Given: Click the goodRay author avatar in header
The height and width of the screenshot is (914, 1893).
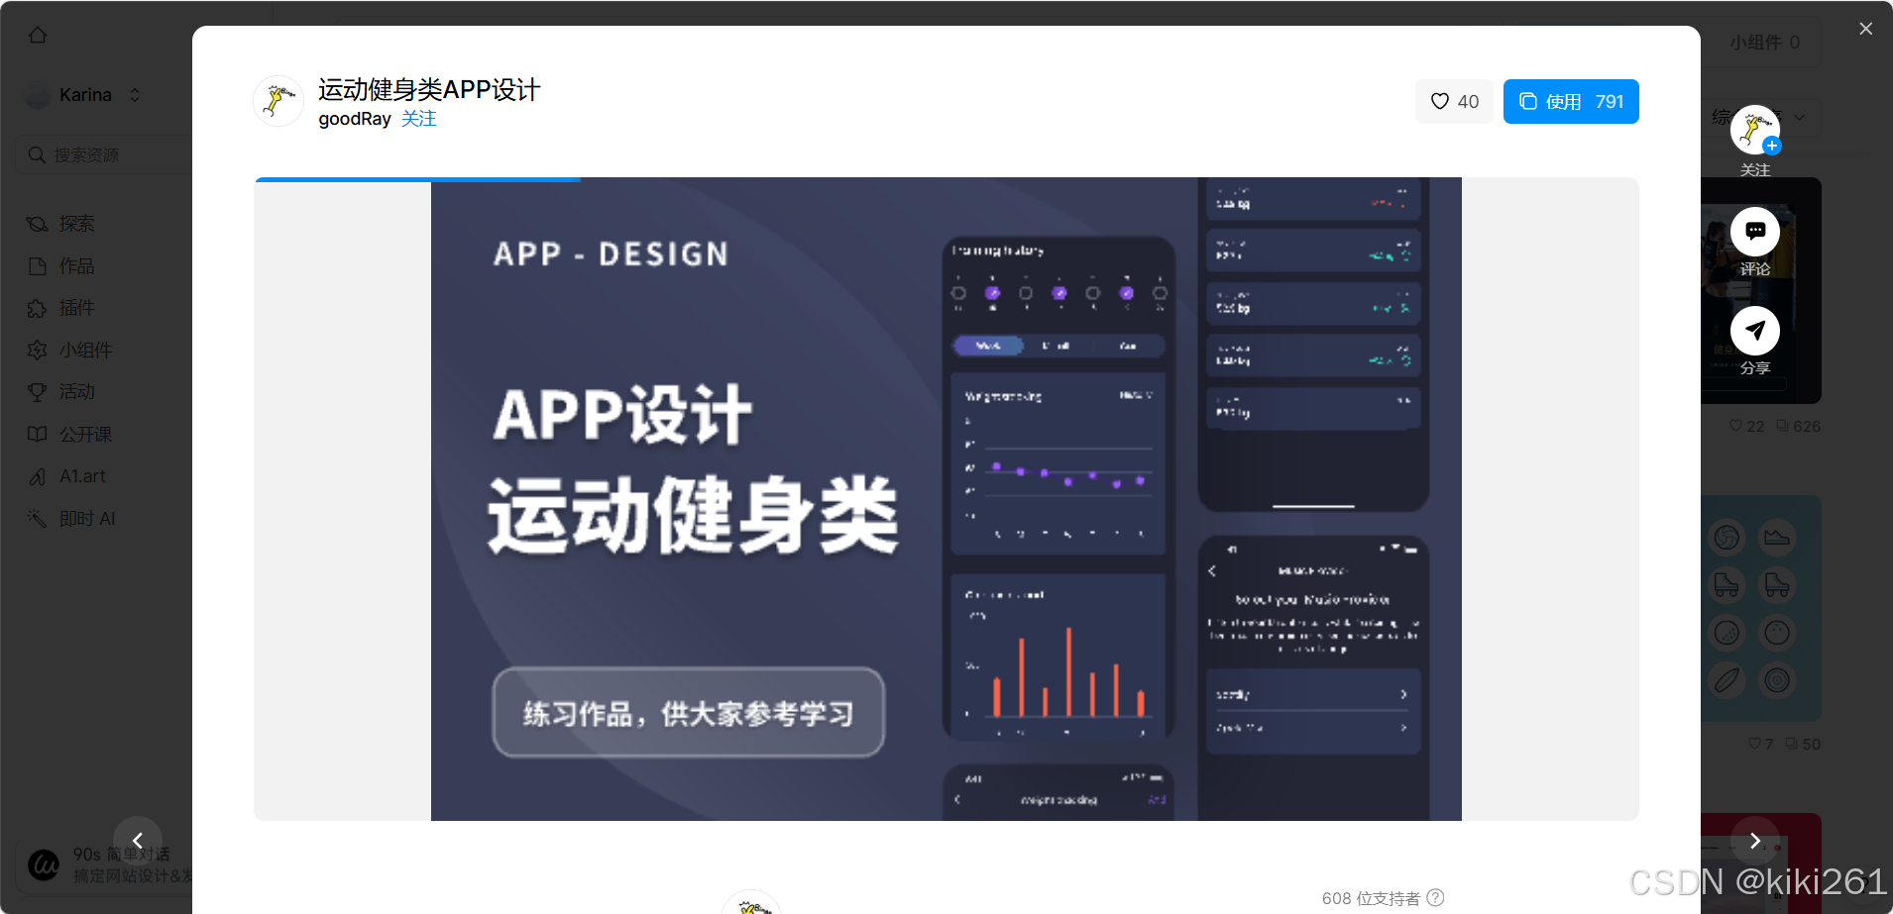Looking at the screenshot, I should (278, 101).
